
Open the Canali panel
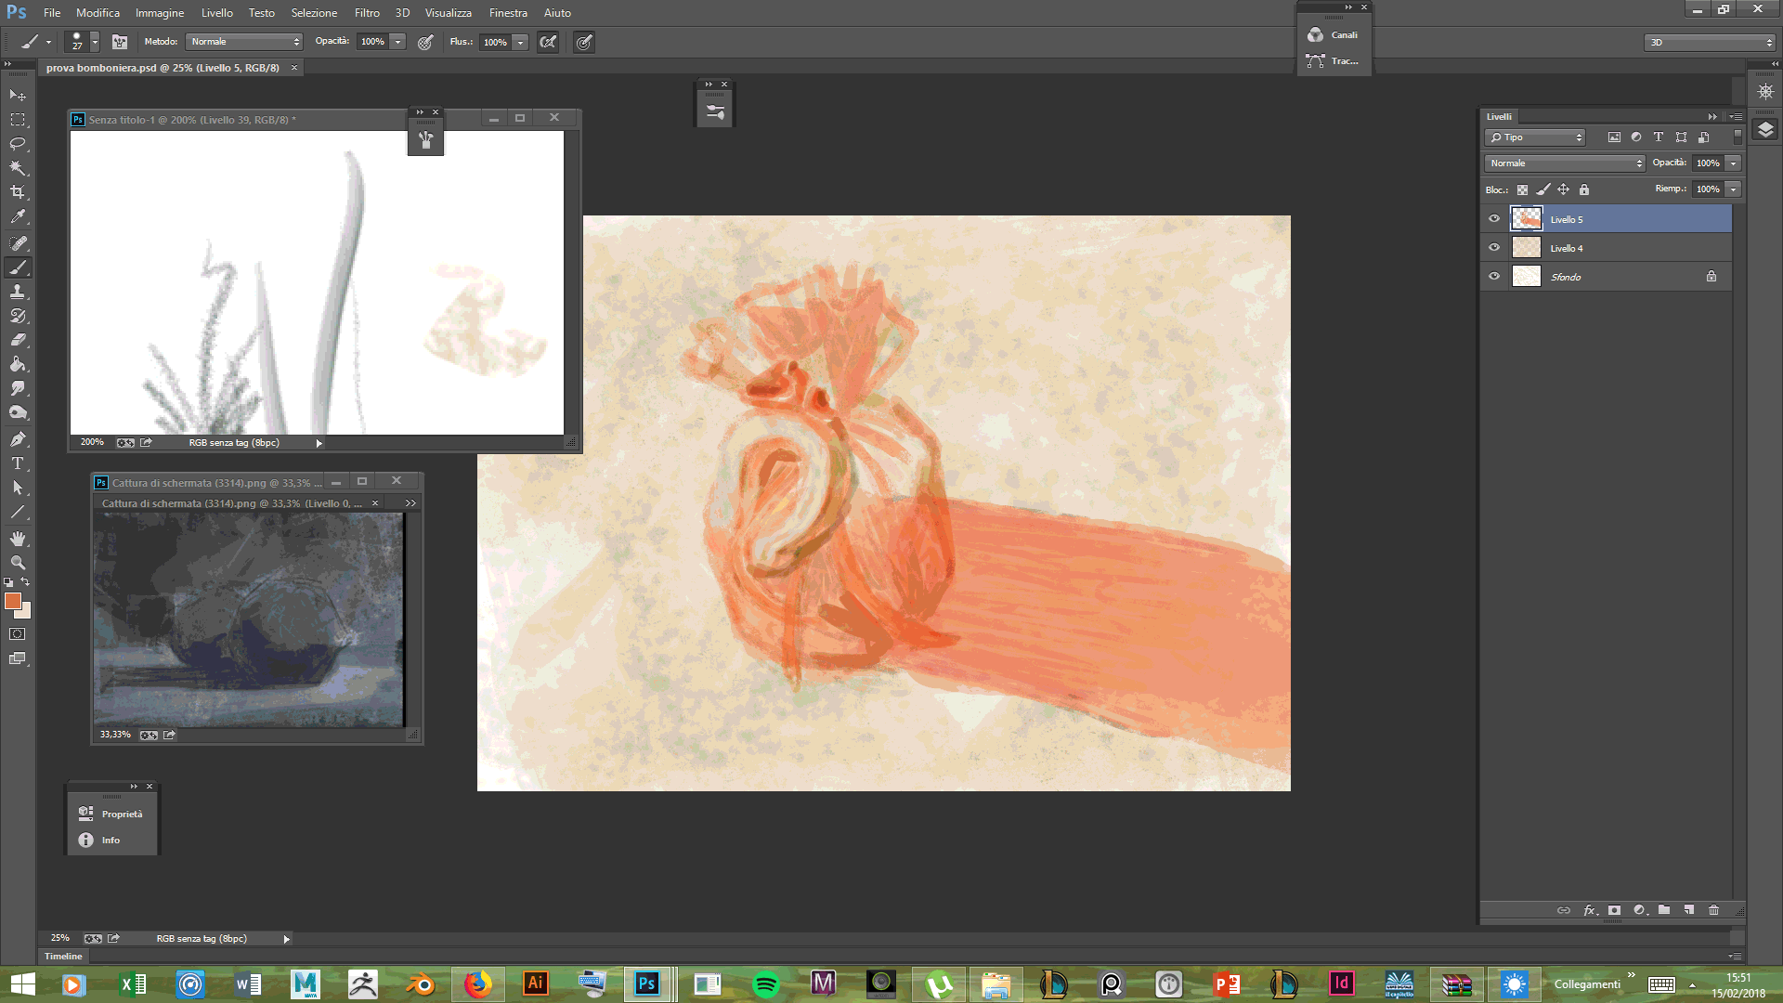(1334, 35)
